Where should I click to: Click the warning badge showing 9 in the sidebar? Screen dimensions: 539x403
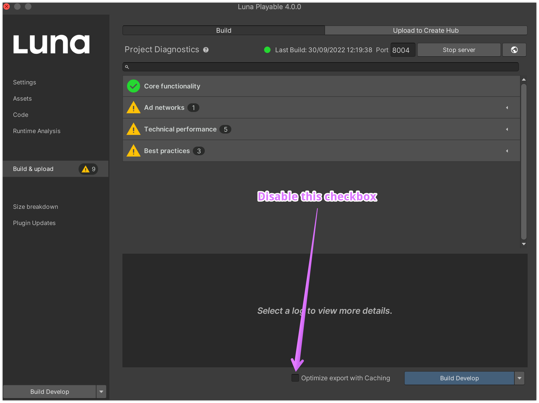(88, 169)
